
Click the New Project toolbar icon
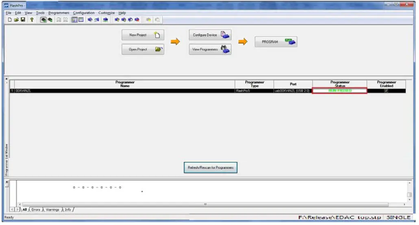click(x=10, y=20)
